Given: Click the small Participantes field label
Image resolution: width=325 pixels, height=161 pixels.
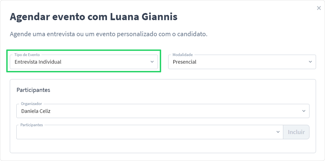Looking at the screenshot, I should click(x=32, y=125).
